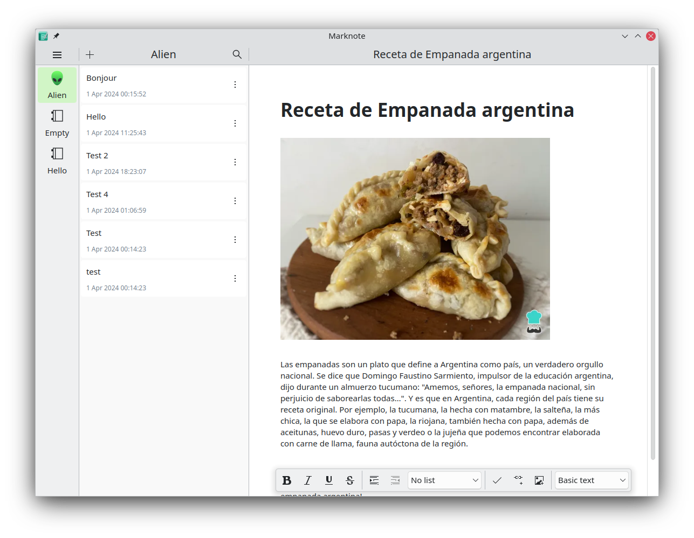Switch to the Hello notebook
This screenshot has height=538, width=694.
tap(57, 161)
